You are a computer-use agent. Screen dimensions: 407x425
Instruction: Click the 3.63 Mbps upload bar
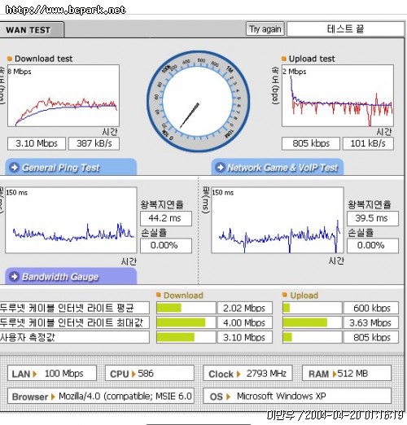(312, 322)
